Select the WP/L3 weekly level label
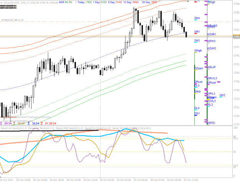Image resolution: width=240 pixels, height=183 pixels. [x=211, y=94]
